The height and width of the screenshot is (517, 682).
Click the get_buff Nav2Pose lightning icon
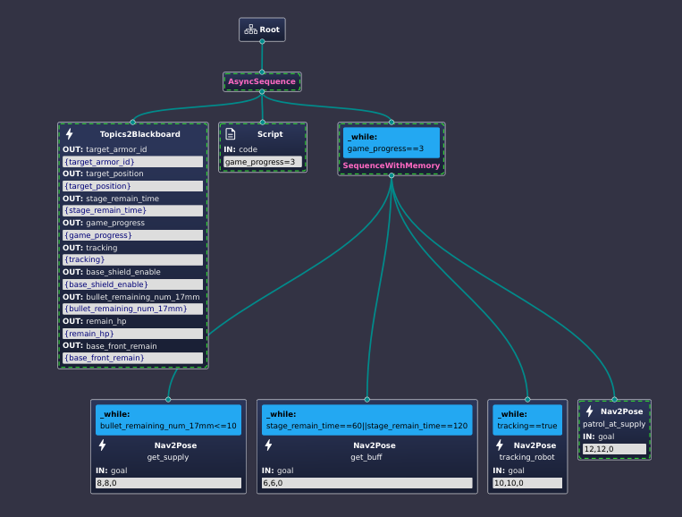click(x=268, y=445)
